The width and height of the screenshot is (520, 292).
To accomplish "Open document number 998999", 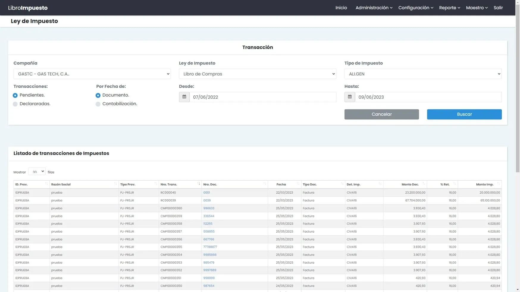I will (x=209, y=278).
